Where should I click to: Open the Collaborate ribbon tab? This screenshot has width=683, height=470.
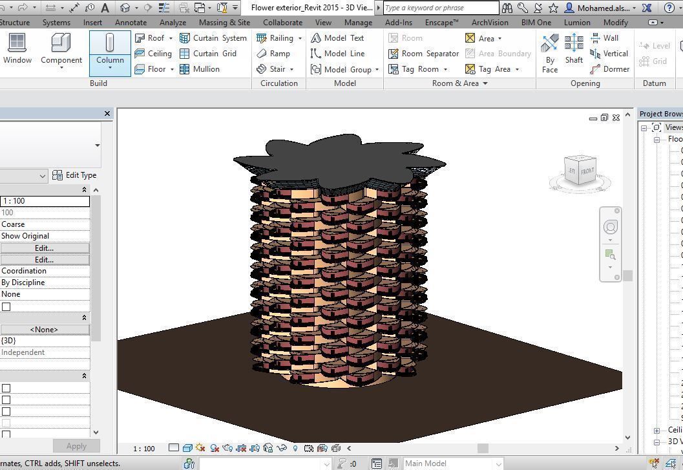click(282, 22)
